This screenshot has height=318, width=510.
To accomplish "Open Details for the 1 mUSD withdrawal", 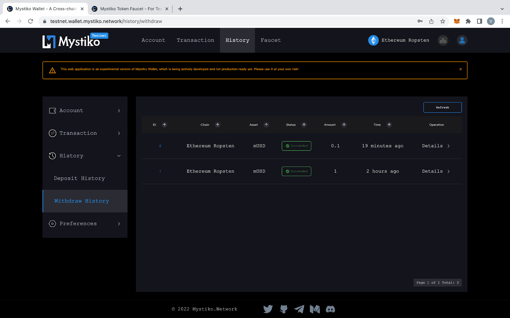I will [x=436, y=171].
